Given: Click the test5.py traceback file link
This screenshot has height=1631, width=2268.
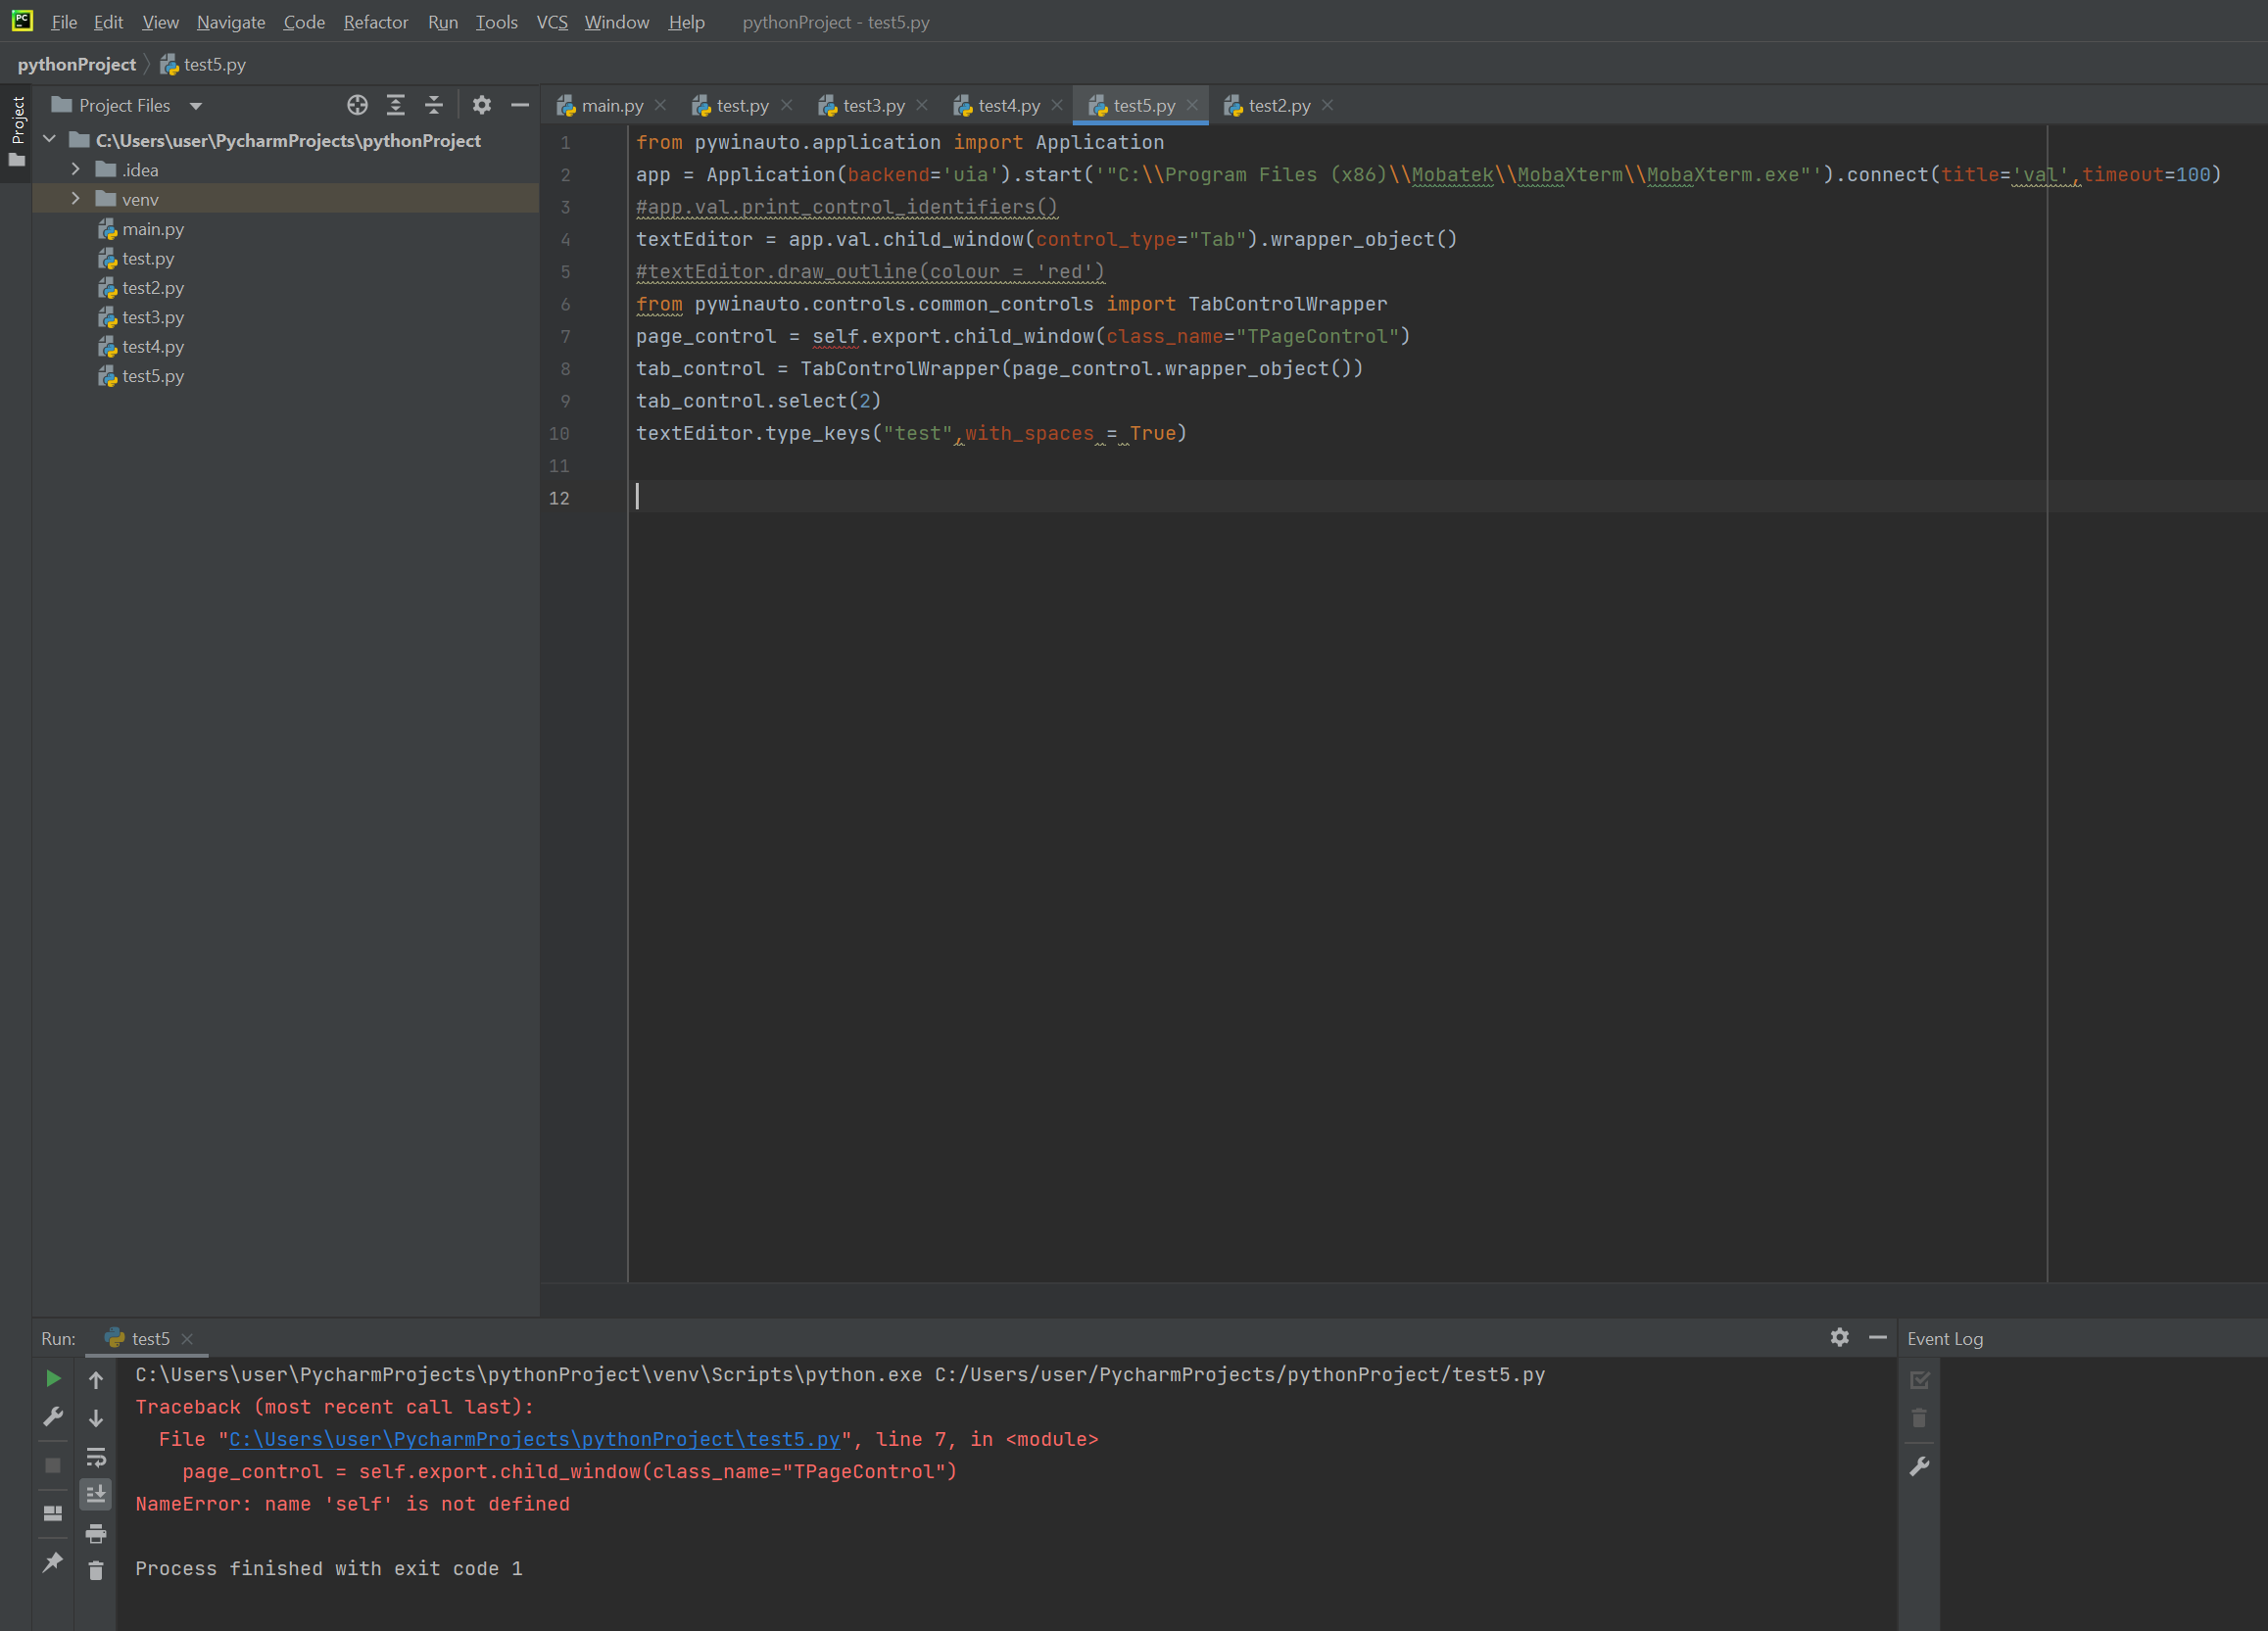Looking at the screenshot, I should (534, 1439).
